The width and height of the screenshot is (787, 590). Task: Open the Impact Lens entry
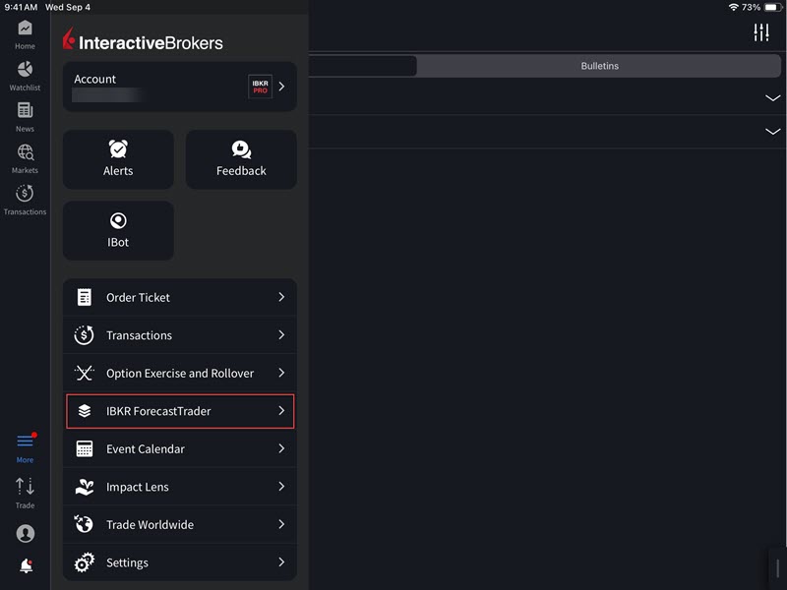[180, 487]
